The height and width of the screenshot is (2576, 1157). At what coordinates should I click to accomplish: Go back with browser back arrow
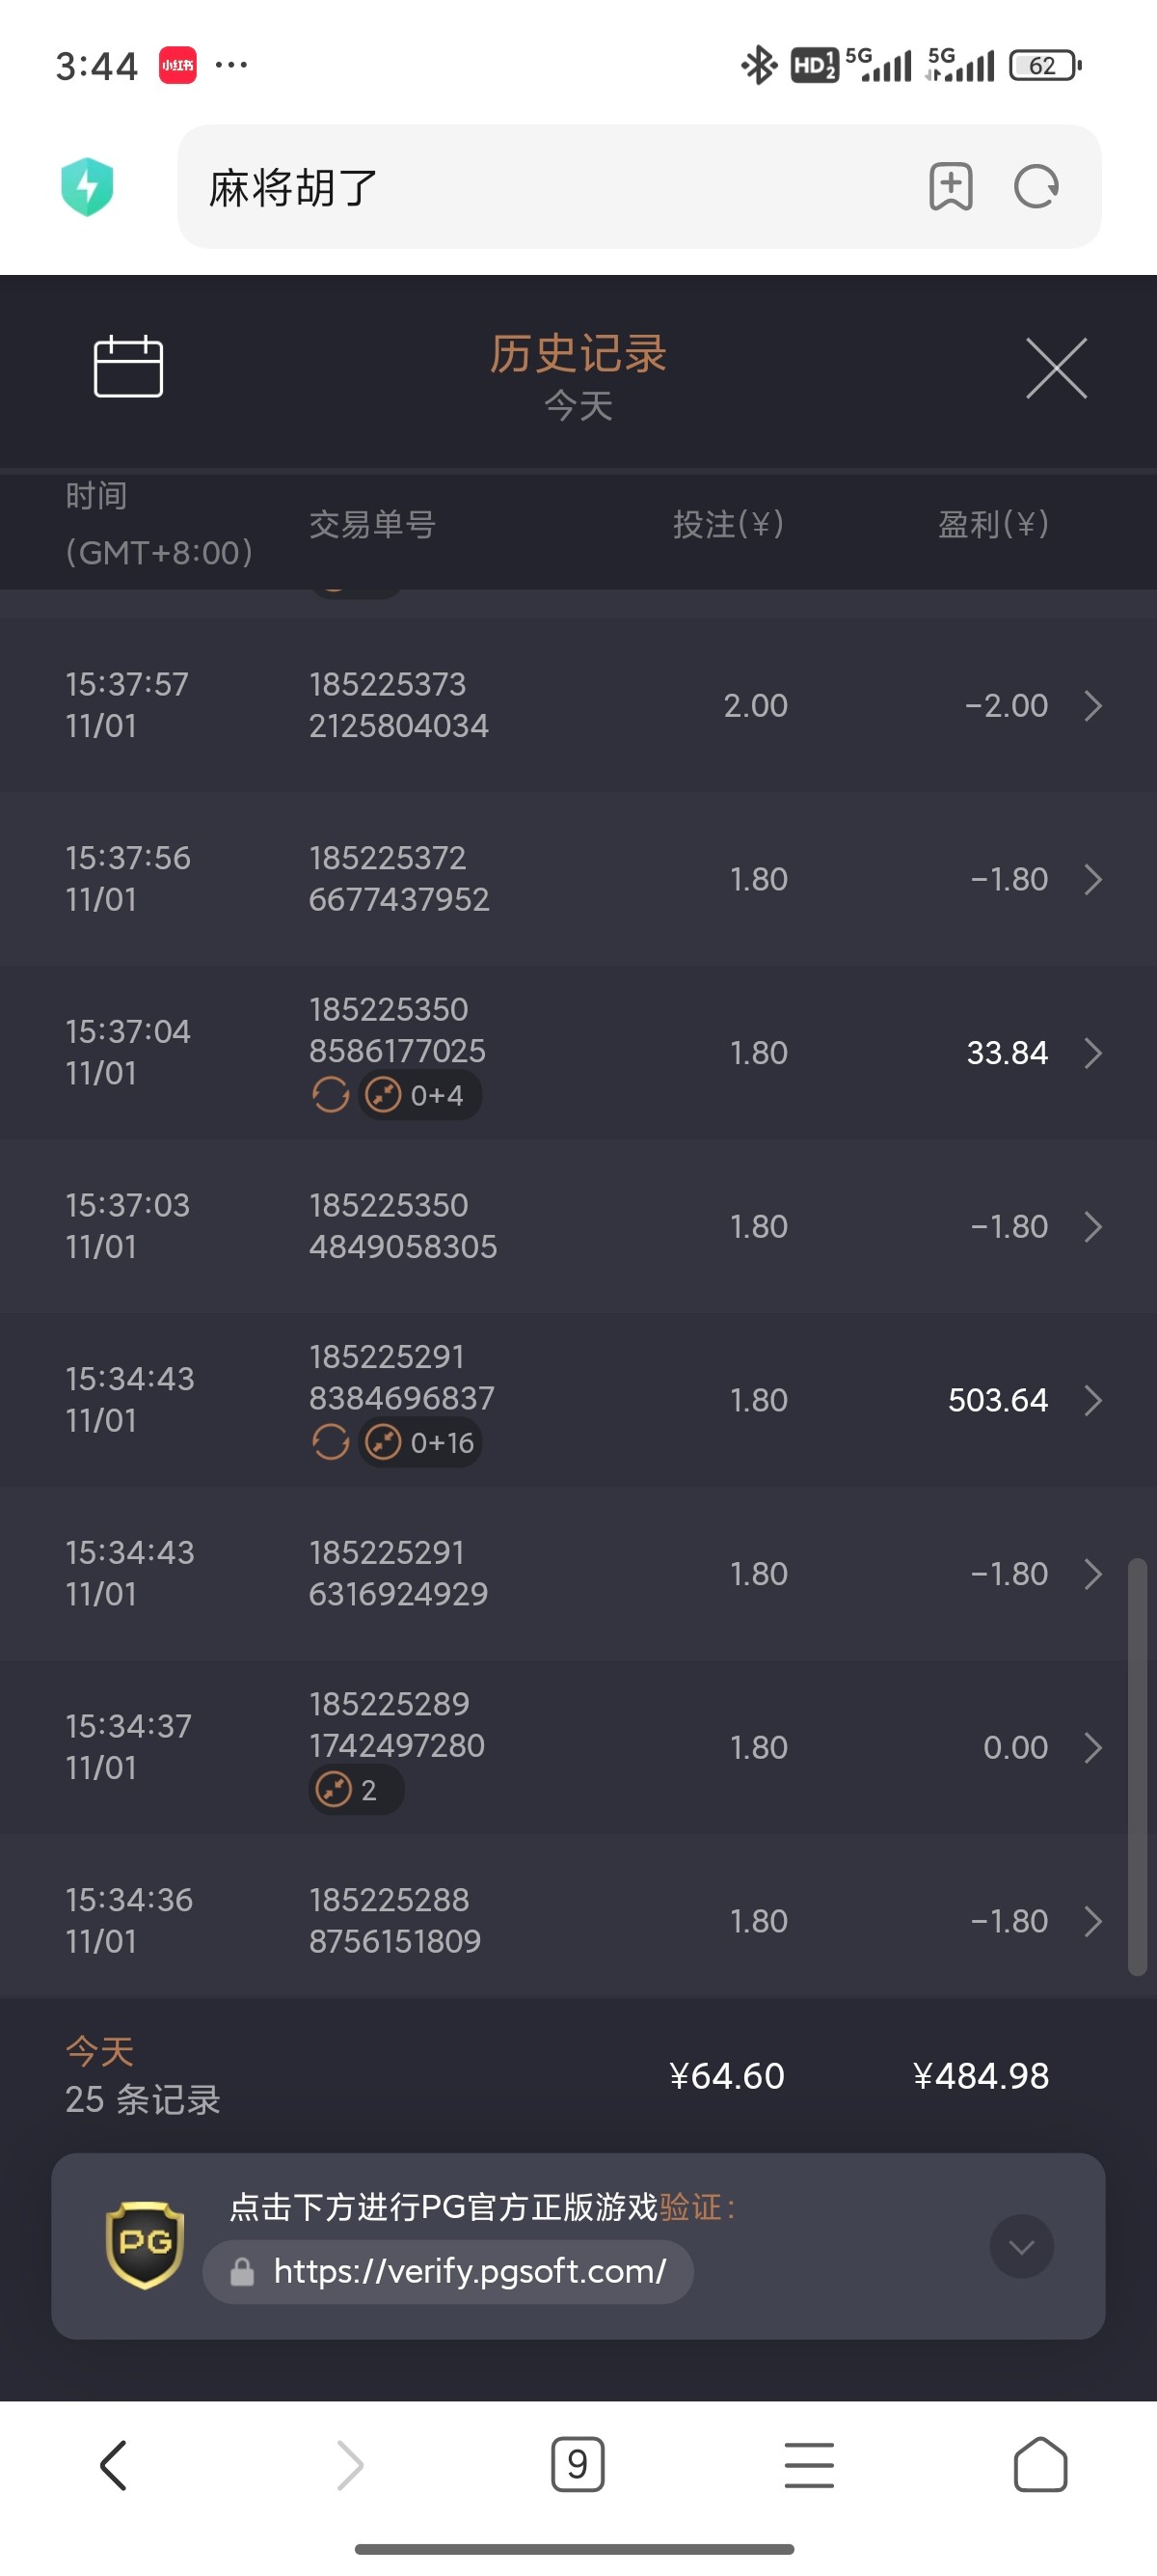[x=114, y=2465]
